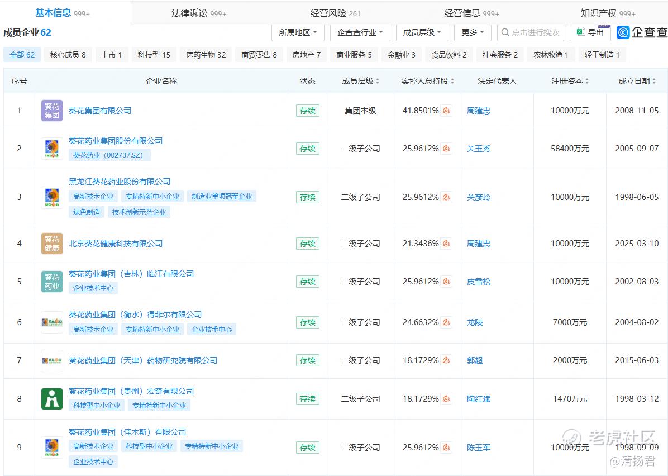The width and height of the screenshot is (668, 476).
Task: Click equity icon in 陈玉军 row
Action: coord(446,448)
